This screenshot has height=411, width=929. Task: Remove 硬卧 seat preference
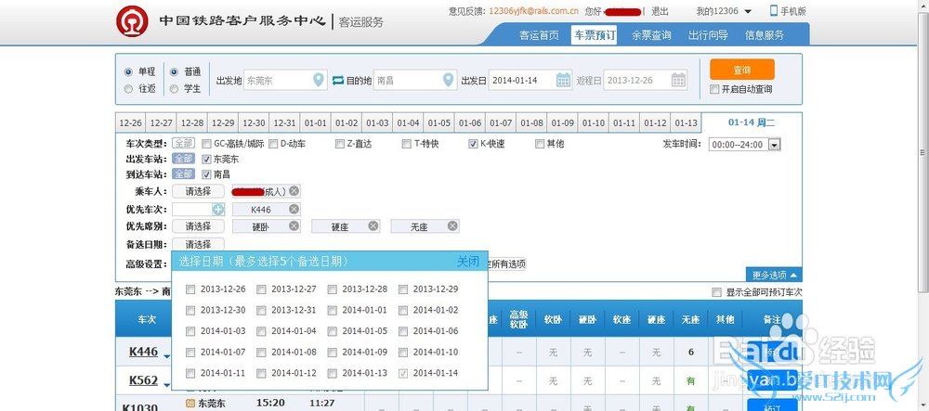pos(294,225)
